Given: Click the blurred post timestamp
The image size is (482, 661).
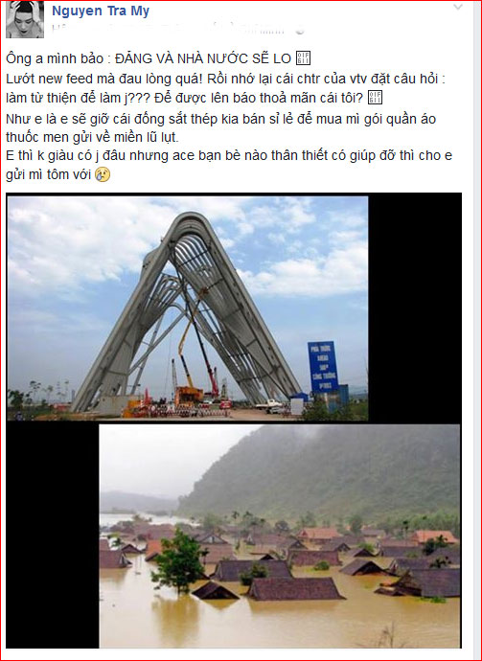Looking at the screenshot, I should (x=170, y=30).
